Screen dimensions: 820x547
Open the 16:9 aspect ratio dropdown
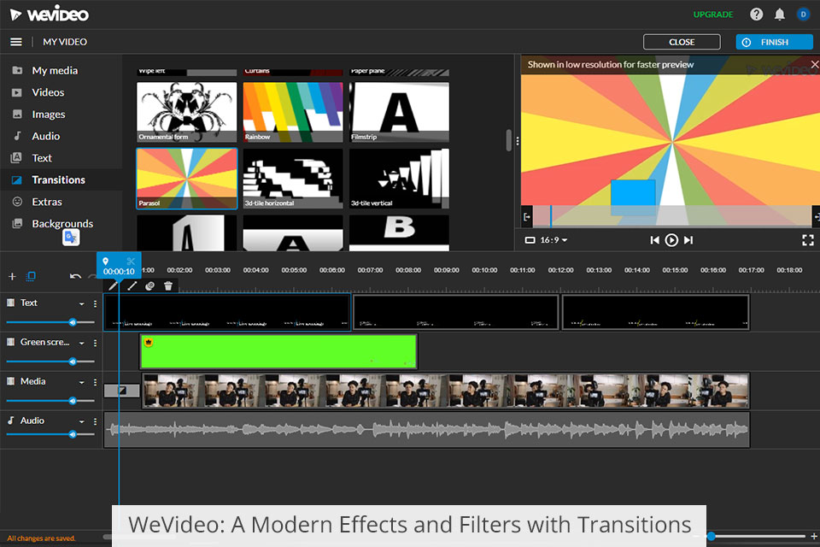pyautogui.click(x=547, y=239)
